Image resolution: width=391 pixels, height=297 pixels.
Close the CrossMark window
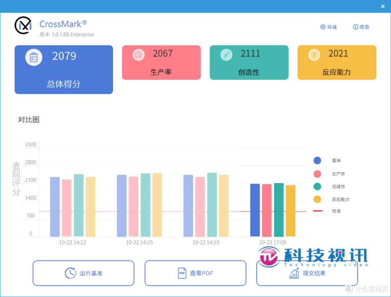[383, 6]
